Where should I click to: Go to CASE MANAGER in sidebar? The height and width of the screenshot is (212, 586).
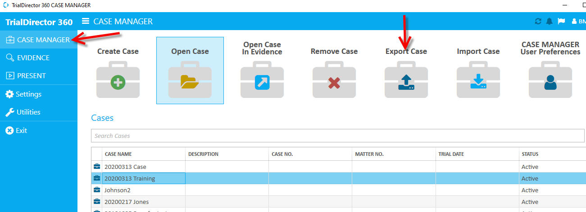pyautogui.click(x=39, y=40)
